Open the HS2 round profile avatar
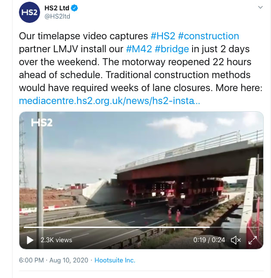271x278 pixels. coord(29,12)
